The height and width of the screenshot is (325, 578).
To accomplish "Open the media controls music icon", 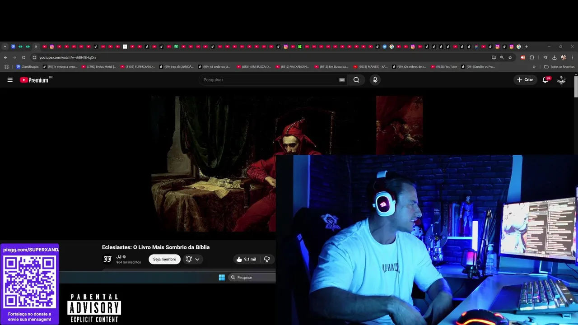I will 545,57.
